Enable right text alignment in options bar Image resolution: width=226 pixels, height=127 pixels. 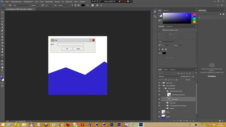pos(78,5)
